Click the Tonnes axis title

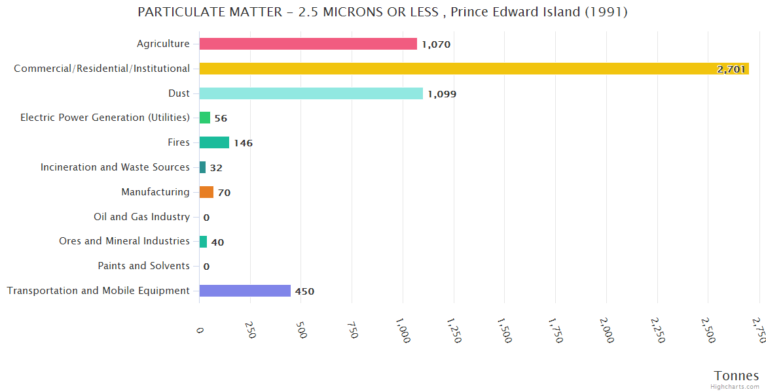coord(736,376)
